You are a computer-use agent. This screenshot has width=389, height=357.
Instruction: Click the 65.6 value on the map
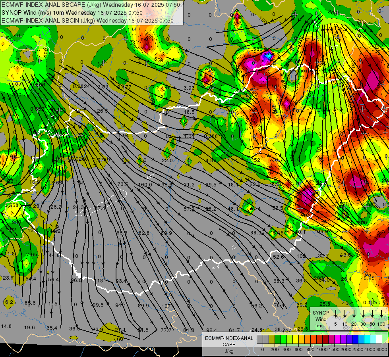click(122, 233)
